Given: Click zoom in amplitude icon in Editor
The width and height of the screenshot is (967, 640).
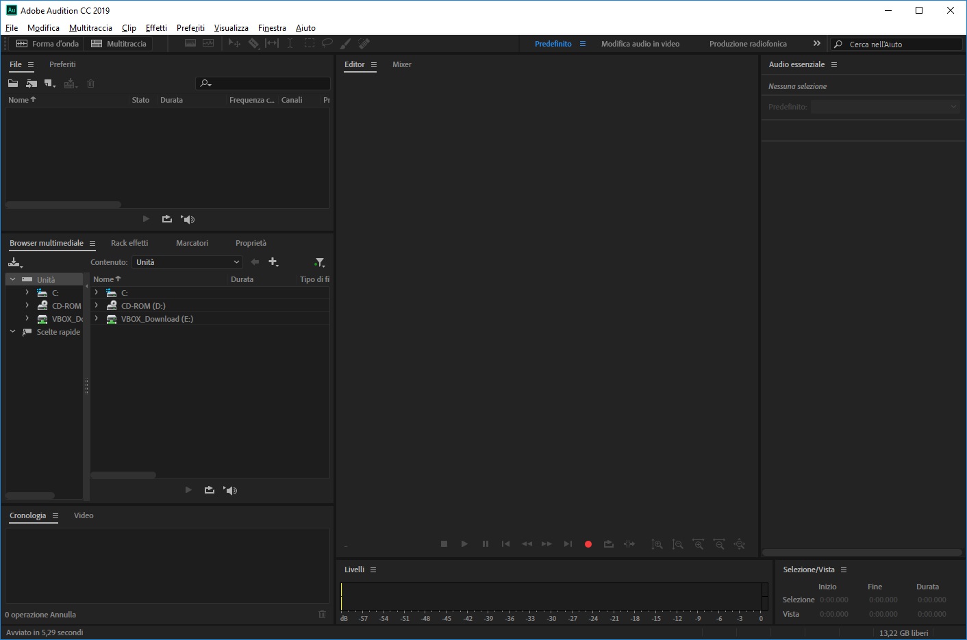Looking at the screenshot, I should coord(657,544).
